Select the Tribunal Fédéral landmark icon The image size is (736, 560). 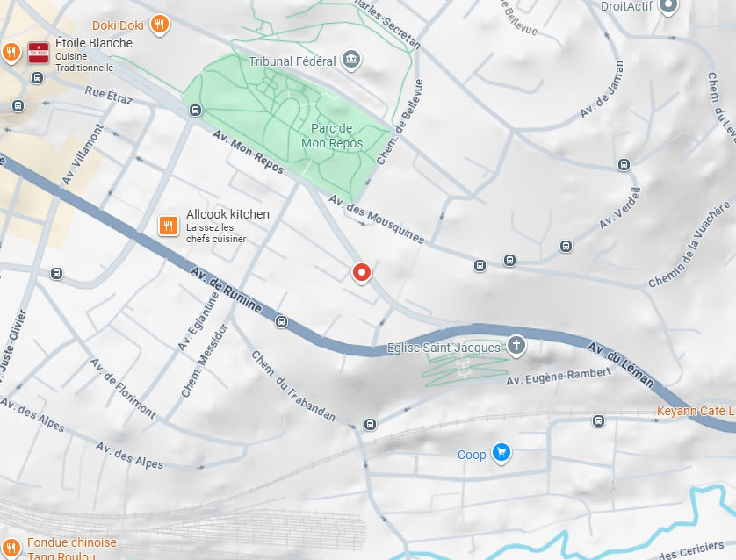tap(350, 60)
